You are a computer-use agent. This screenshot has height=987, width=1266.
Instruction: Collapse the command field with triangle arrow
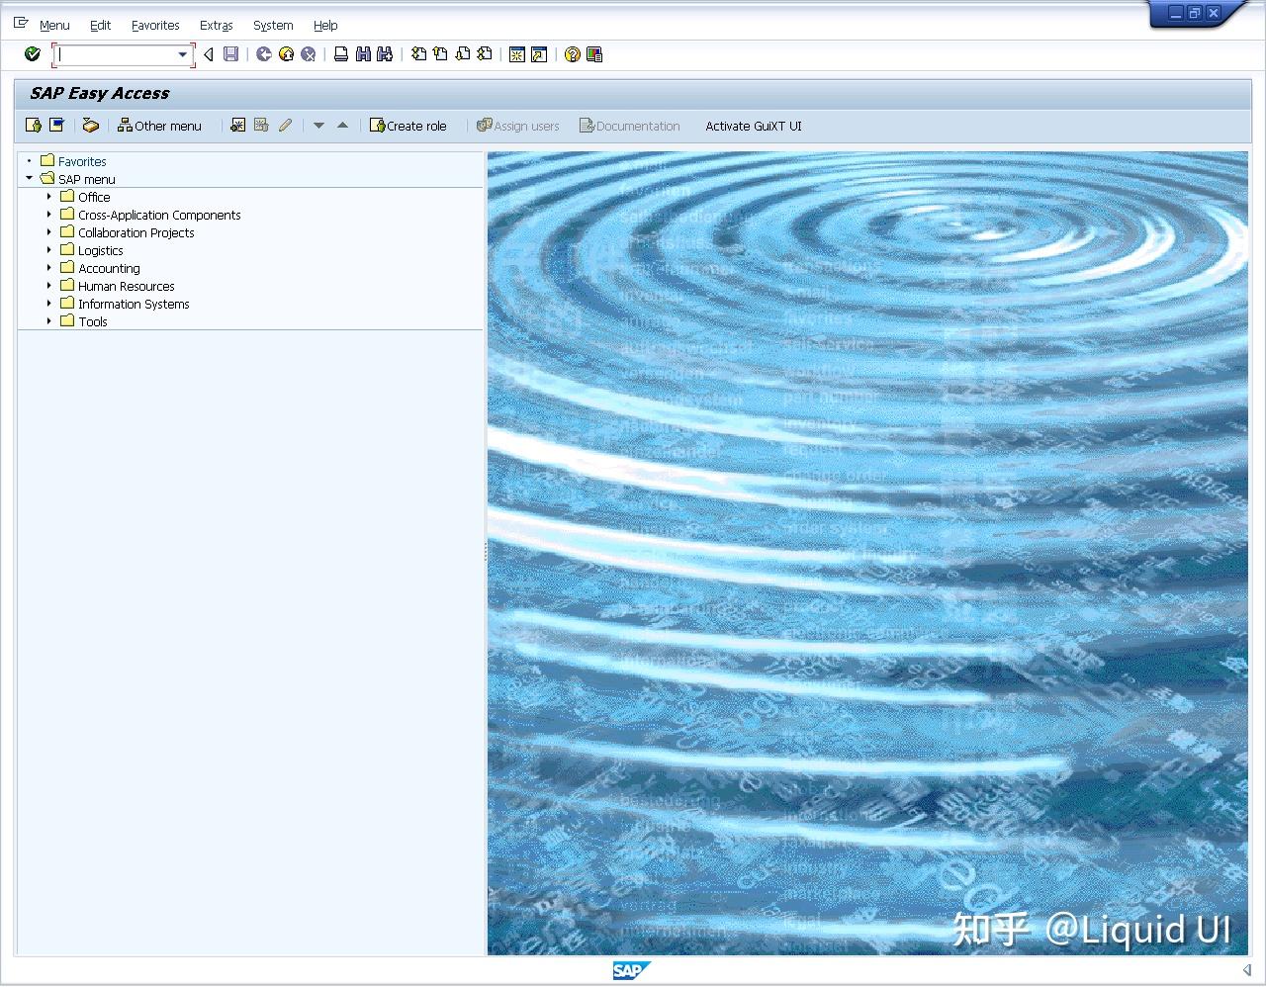209,54
